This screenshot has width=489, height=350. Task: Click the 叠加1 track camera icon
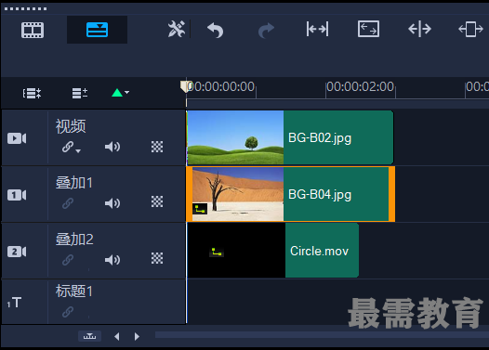point(17,195)
